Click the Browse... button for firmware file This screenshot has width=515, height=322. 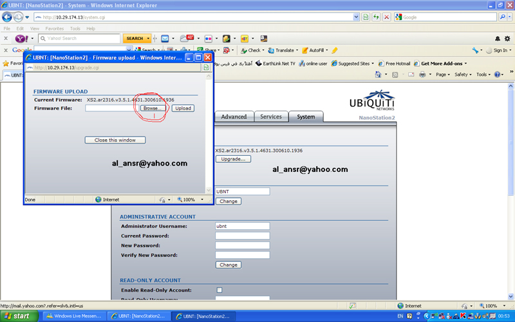[153, 108]
